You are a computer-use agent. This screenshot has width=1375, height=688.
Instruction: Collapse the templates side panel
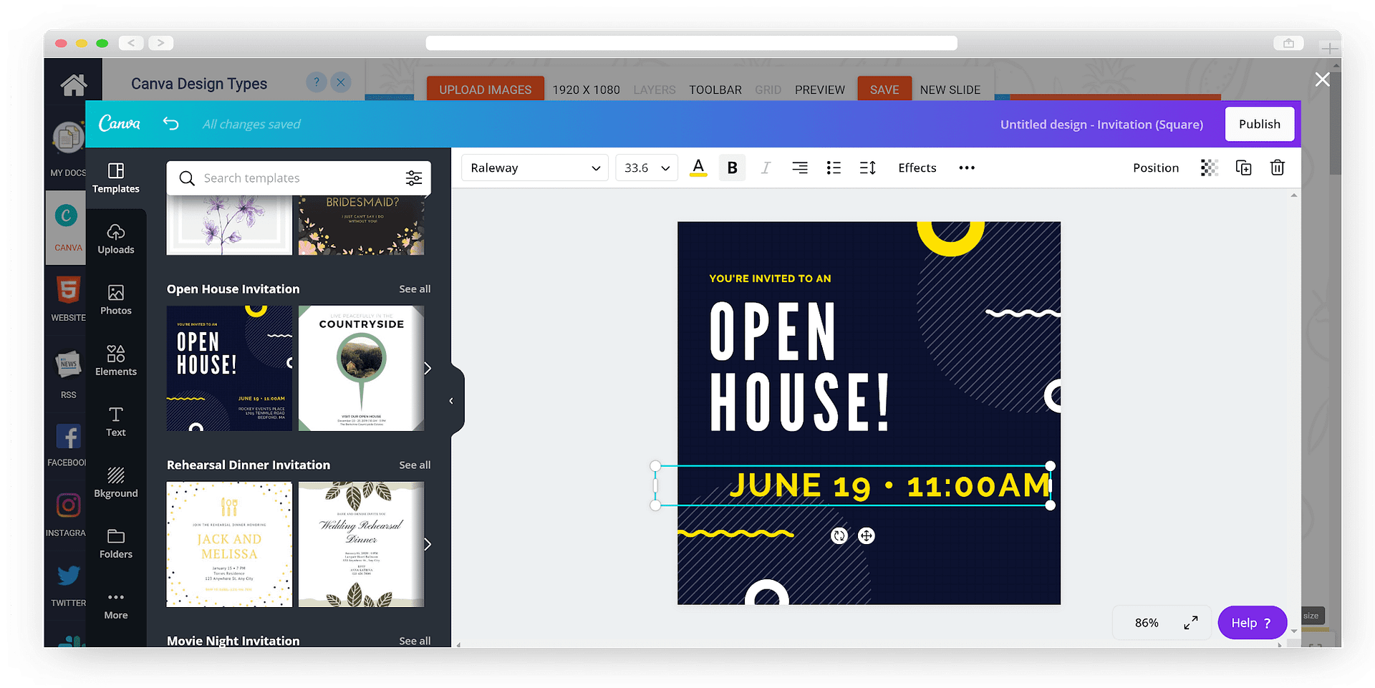(451, 400)
